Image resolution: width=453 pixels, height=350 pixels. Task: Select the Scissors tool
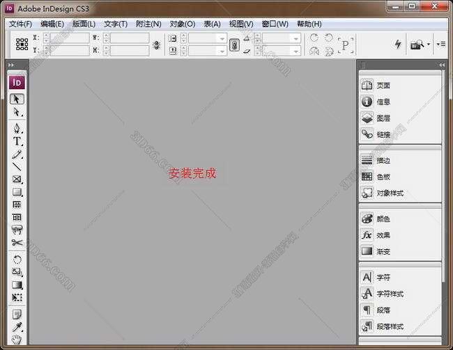pyautogui.click(x=17, y=243)
